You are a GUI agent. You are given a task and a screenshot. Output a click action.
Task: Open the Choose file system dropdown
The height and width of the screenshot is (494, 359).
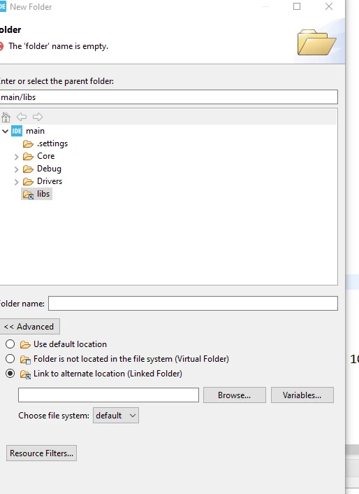116,416
